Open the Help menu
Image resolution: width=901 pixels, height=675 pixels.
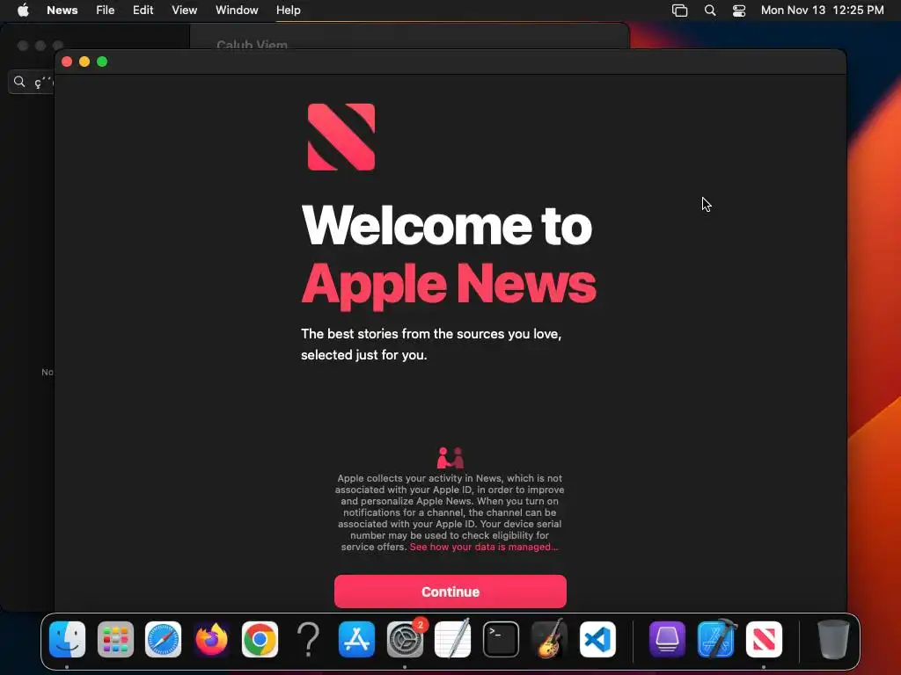point(289,11)
